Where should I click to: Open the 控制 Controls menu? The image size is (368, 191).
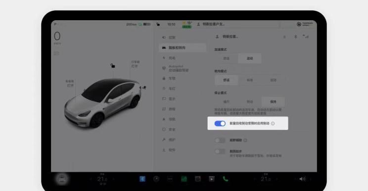click(183, 38)
